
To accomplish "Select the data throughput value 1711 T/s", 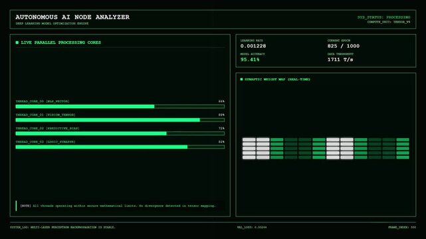I will point(340,59).
